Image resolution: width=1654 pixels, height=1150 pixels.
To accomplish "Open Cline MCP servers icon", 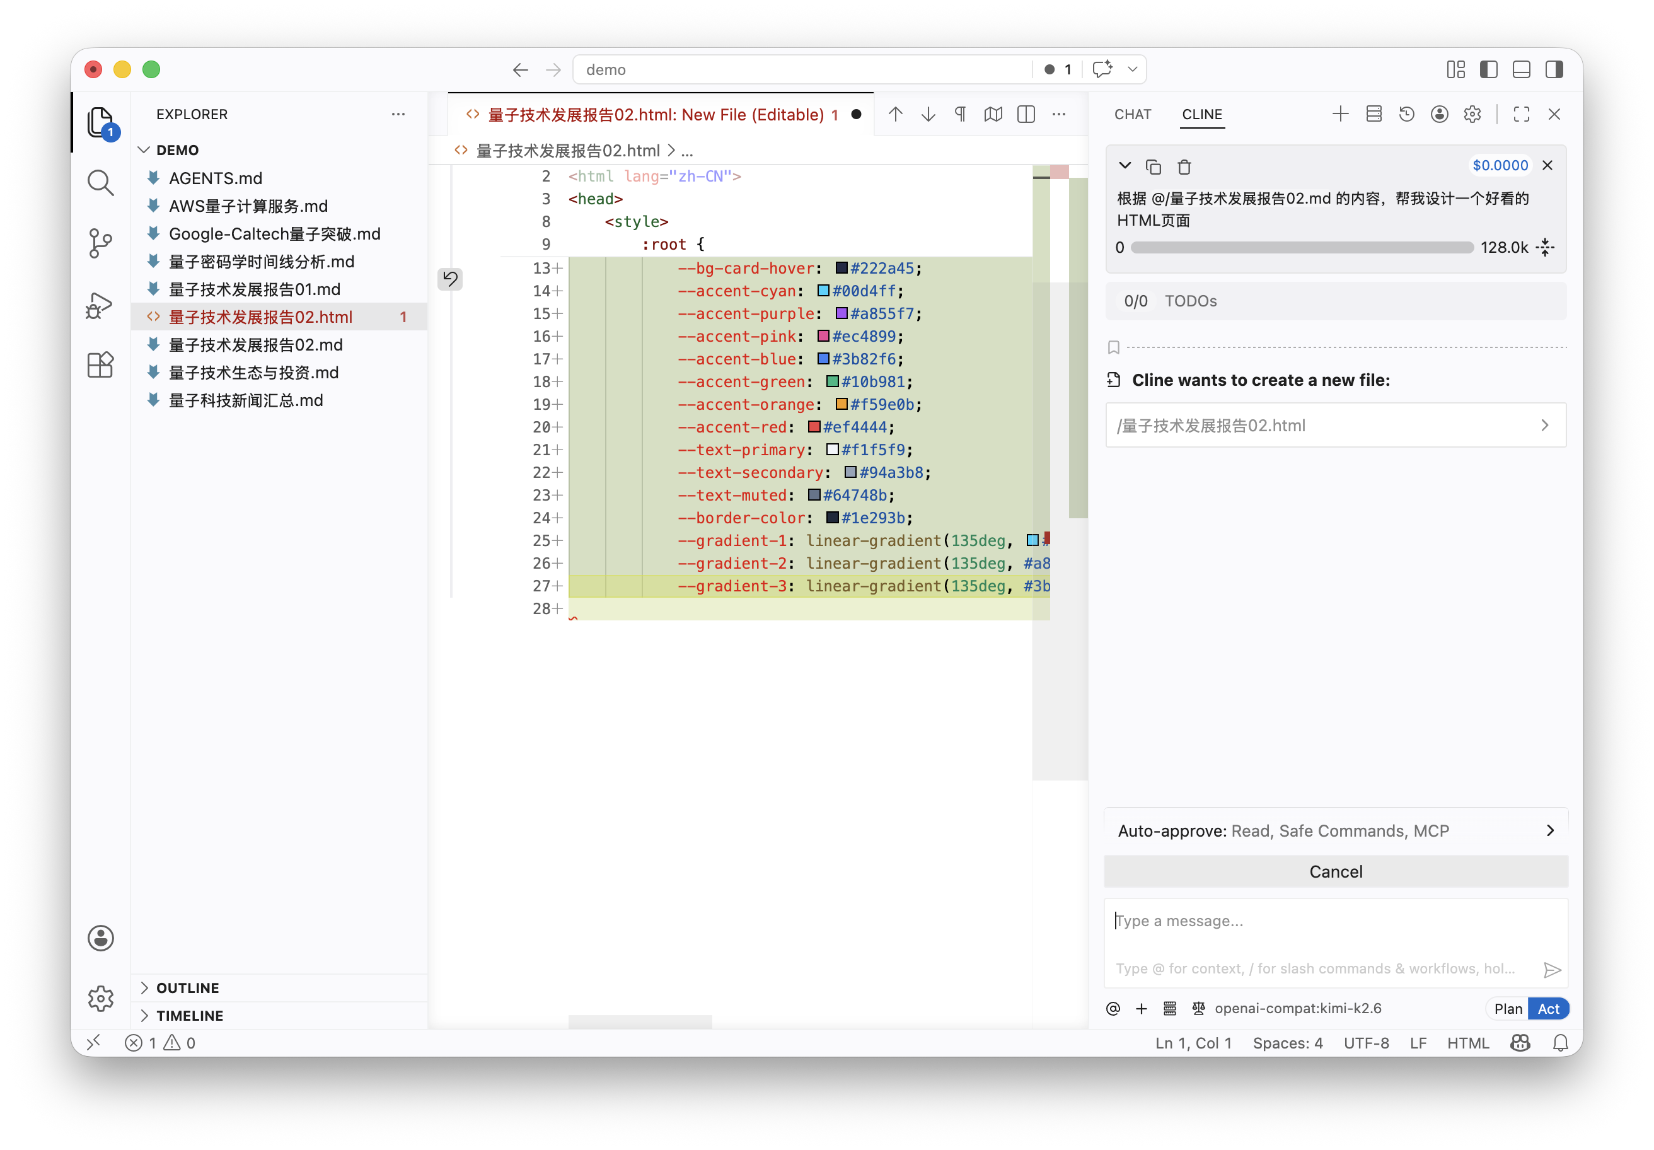I will (1374, 114).
